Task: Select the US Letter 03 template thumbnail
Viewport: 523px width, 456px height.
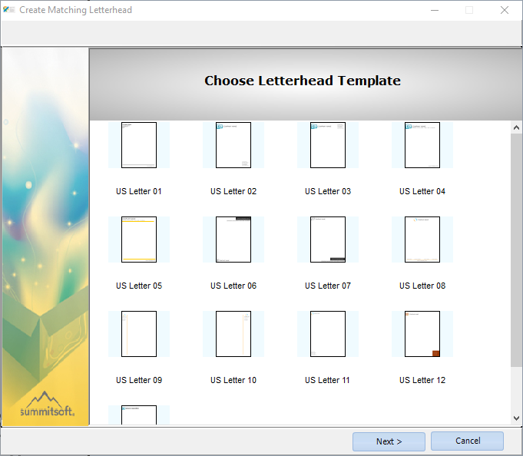Action: pyautogui.click(x=327, y=145)
